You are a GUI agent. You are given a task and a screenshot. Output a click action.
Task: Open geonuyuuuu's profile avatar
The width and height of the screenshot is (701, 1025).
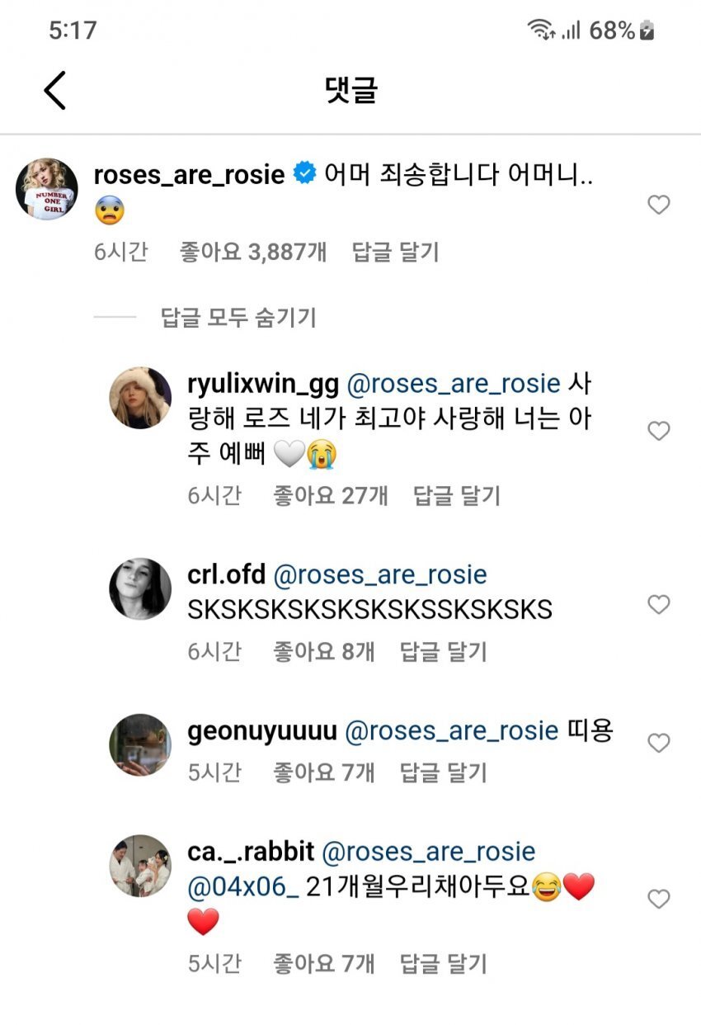(x=140, y=744)
